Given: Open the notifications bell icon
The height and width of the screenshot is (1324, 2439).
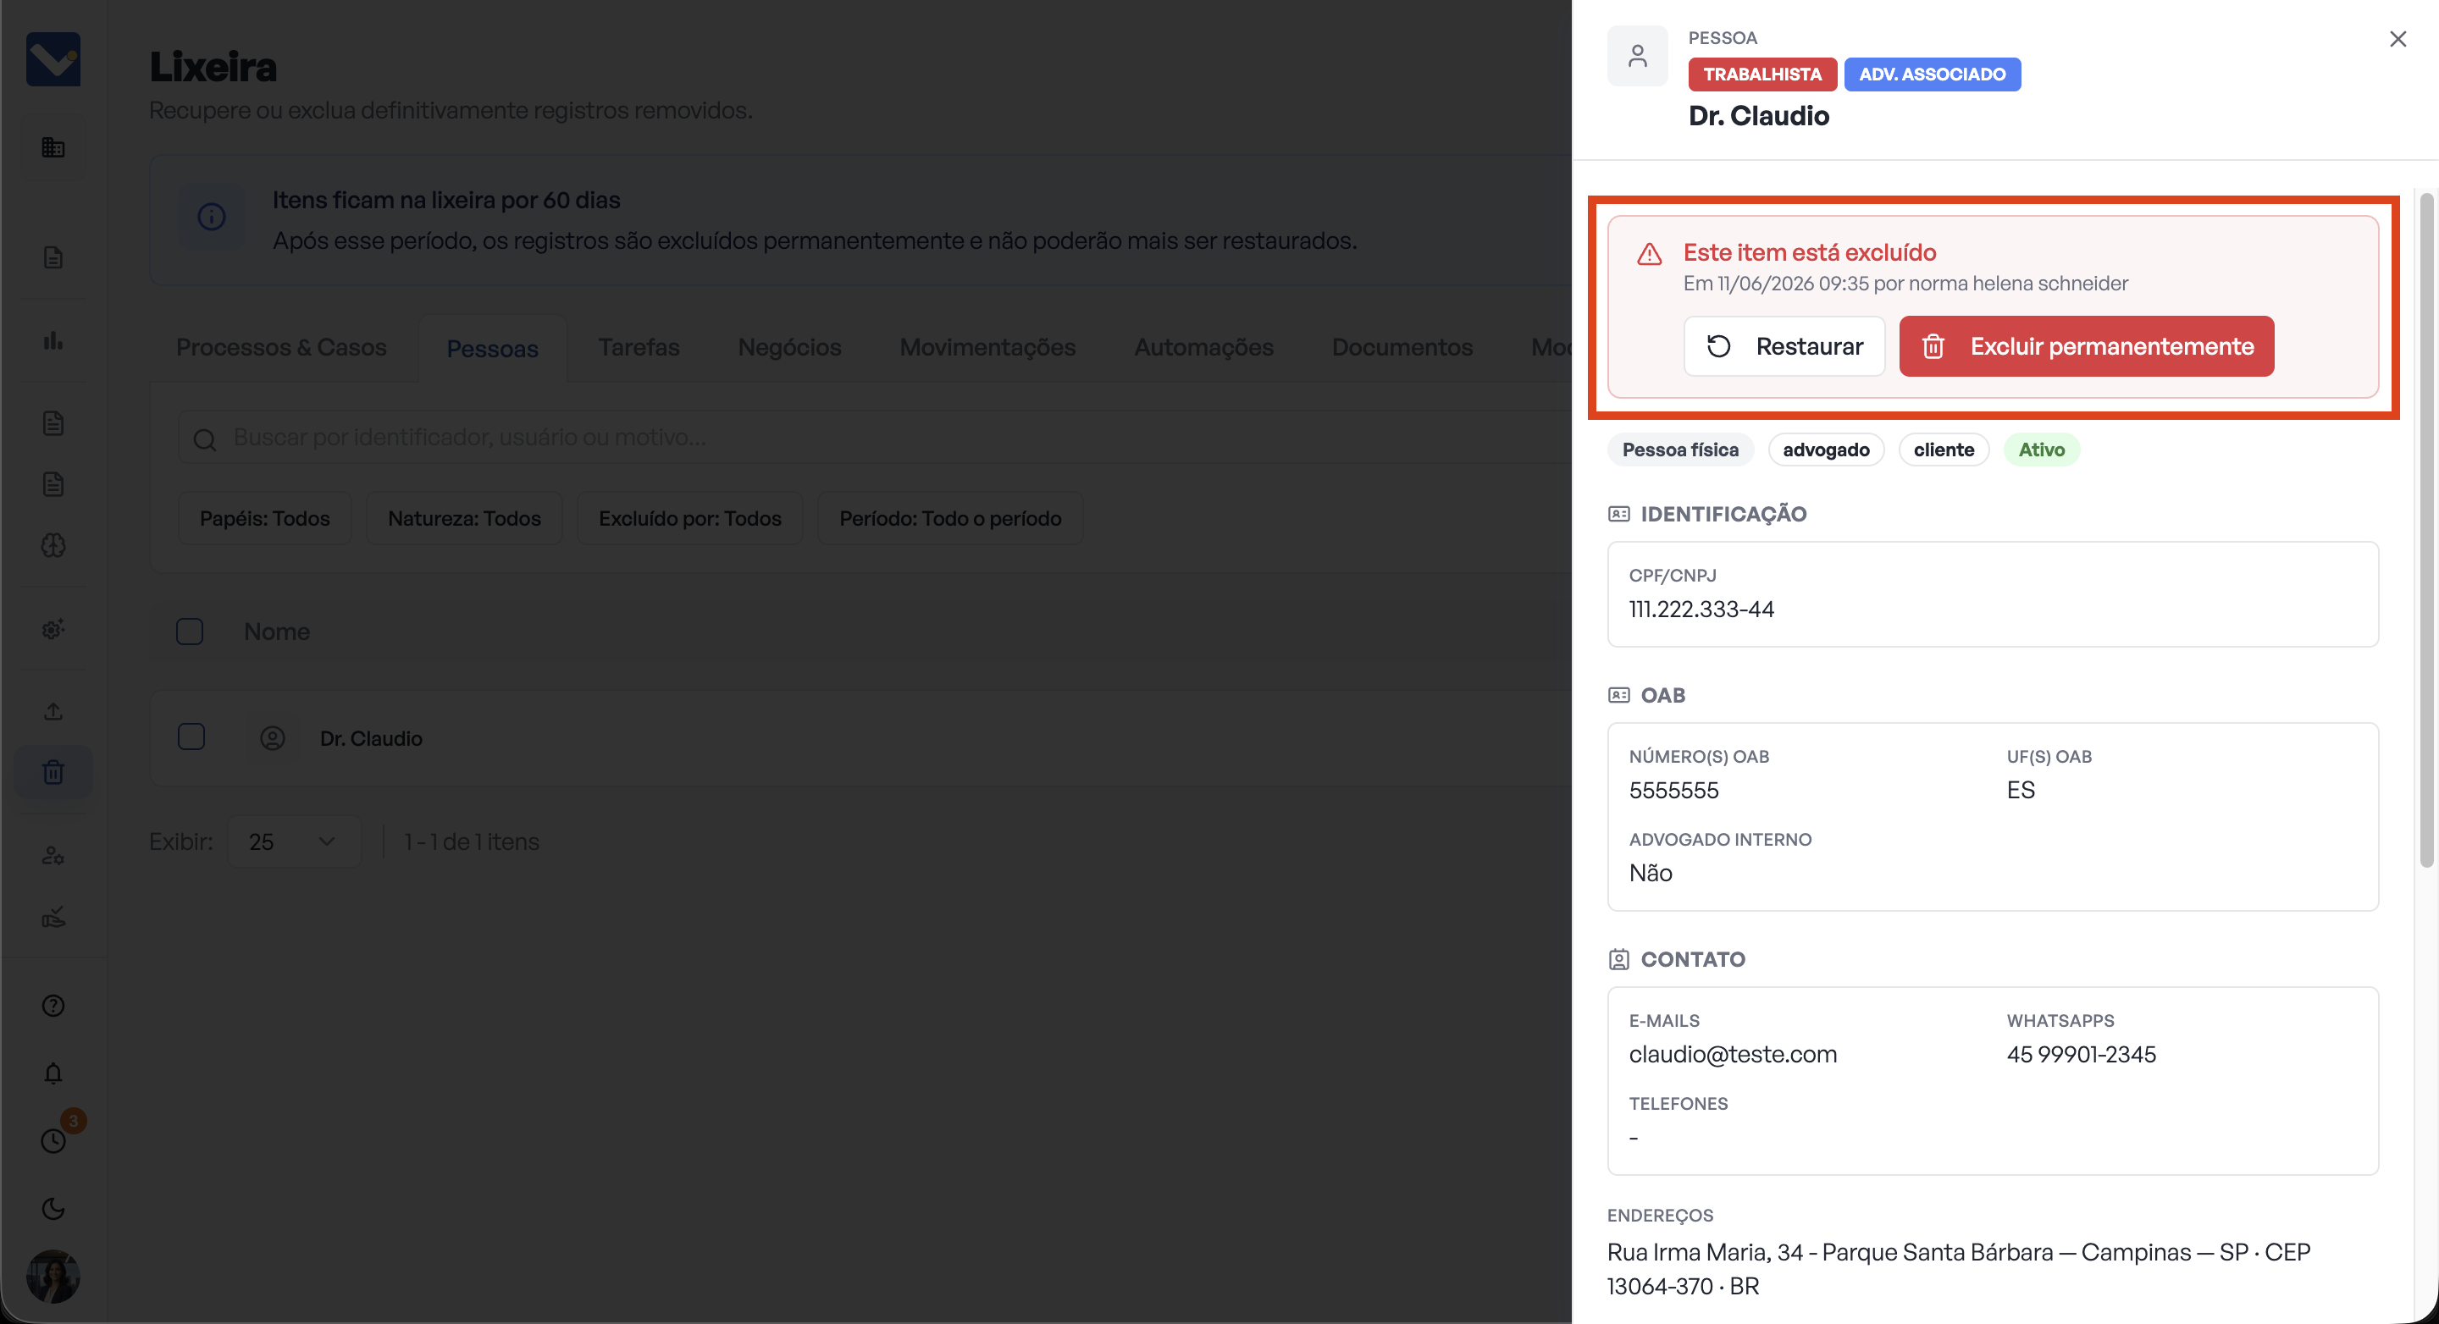Looking at the screenshot, I should pos(53,1073).
